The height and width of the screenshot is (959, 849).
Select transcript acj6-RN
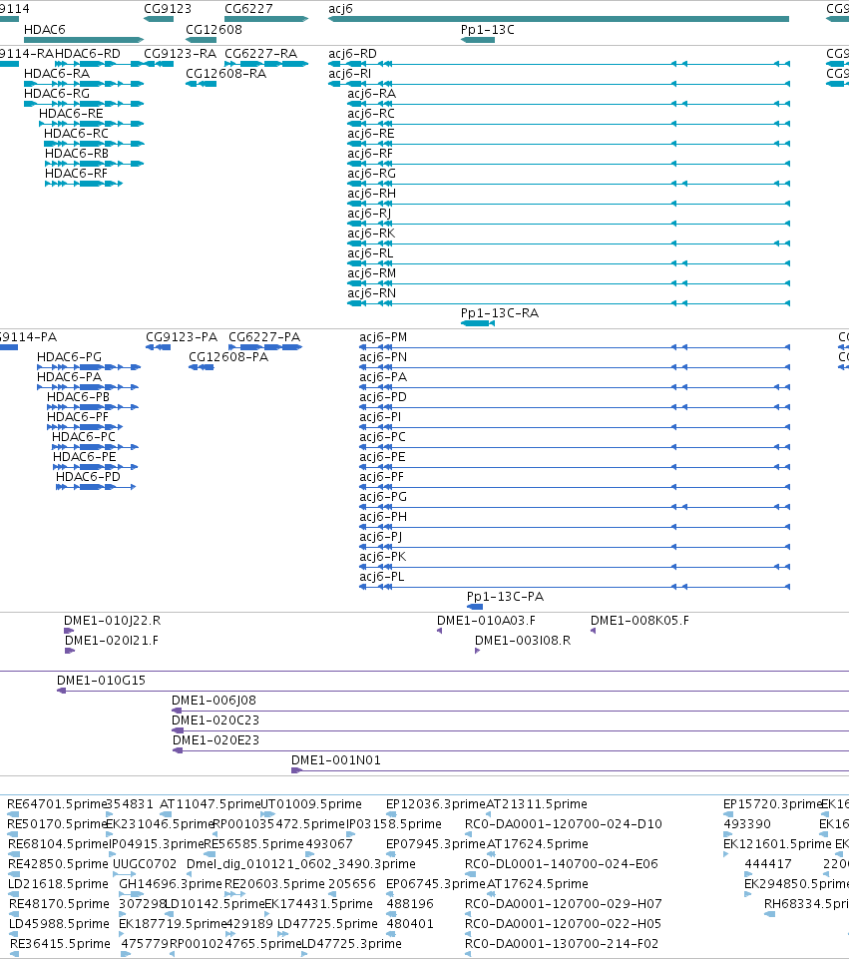pyautogui.click(x=372, y=293)
